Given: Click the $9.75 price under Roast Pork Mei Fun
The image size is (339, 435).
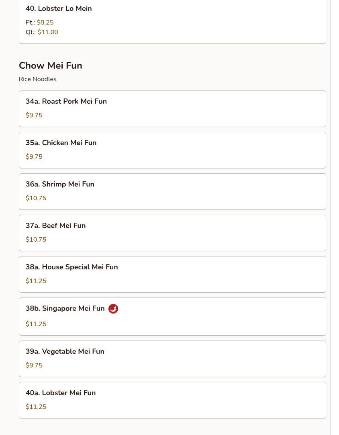Looking at the screenshot, I should (34, 115).
